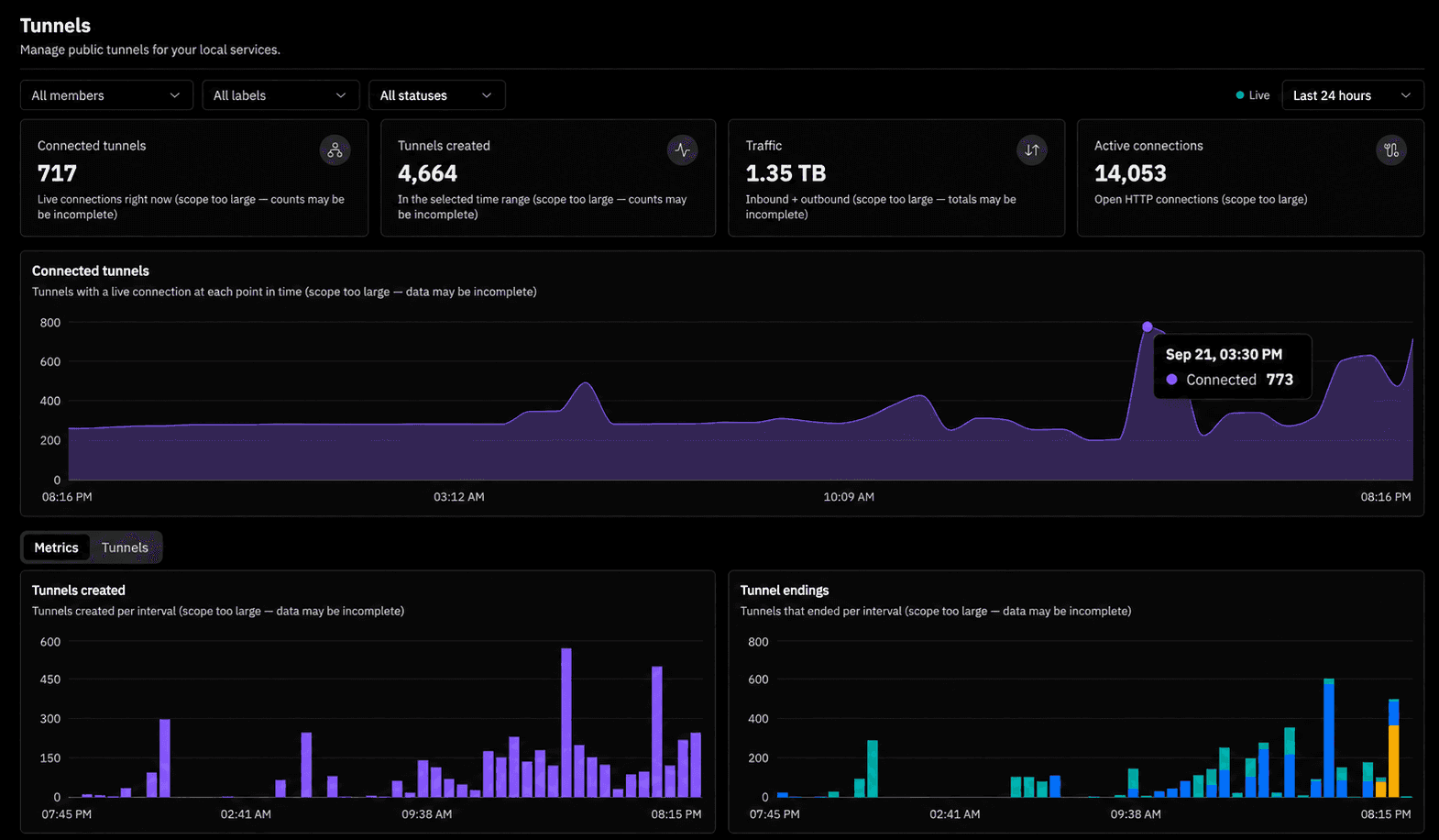Image resolution: width=1439 pixels, height=840 pixels.
Task: Click the Tunnels created value 4,664
Action: [x=427, y=173]
